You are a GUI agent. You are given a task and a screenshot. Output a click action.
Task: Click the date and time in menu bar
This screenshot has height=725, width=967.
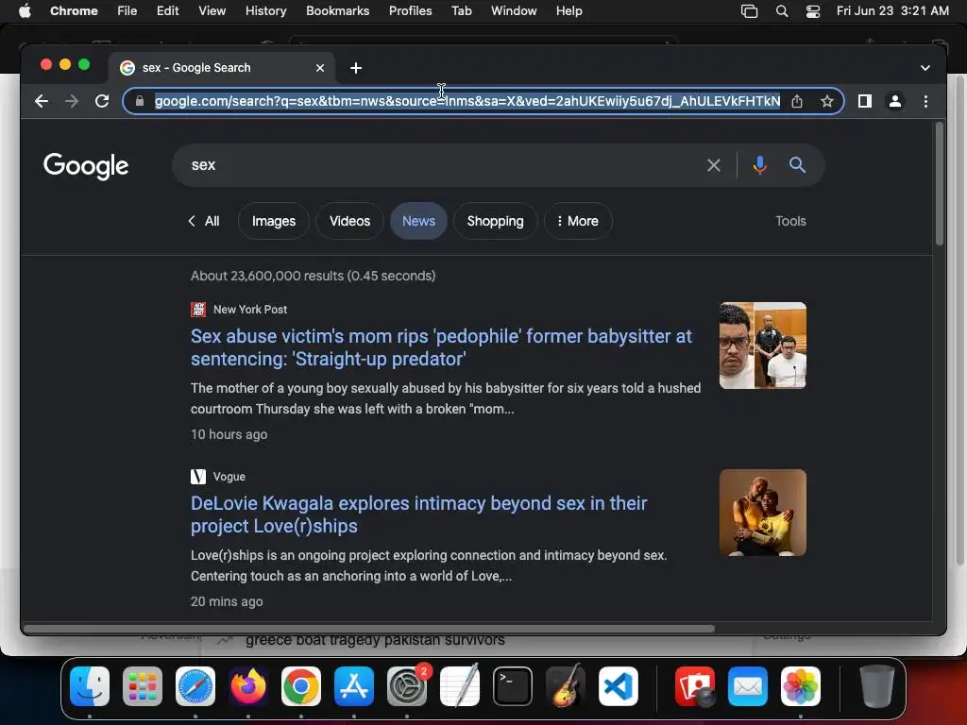coord(892,11)
